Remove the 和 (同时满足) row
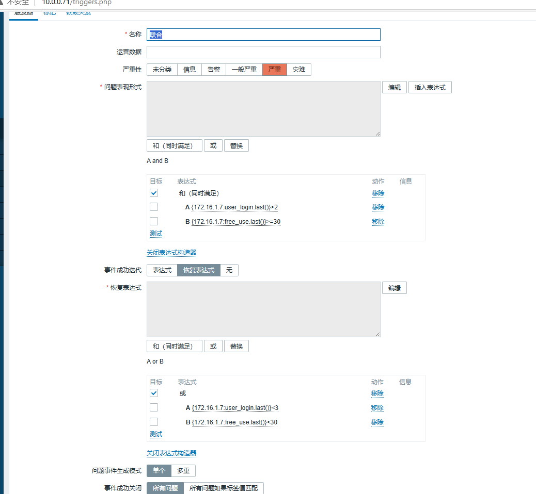Image resolution: width=536 pixels, height=494 pixels. click(378, 193)
